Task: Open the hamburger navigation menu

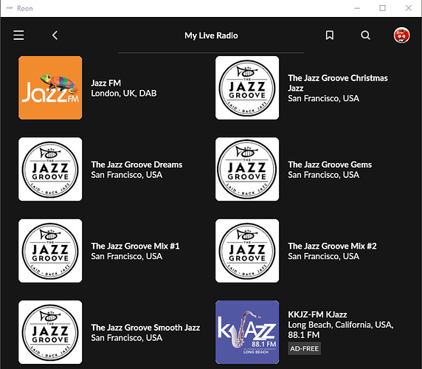Action: pyautogui.click(x=18, y=35)
